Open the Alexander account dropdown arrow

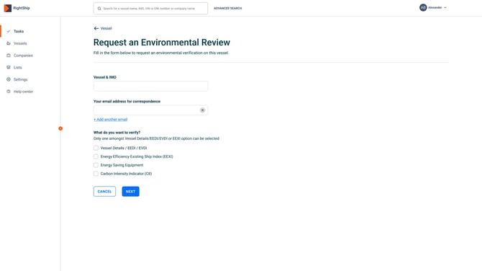pyautogui.click(x=445, y=7)
